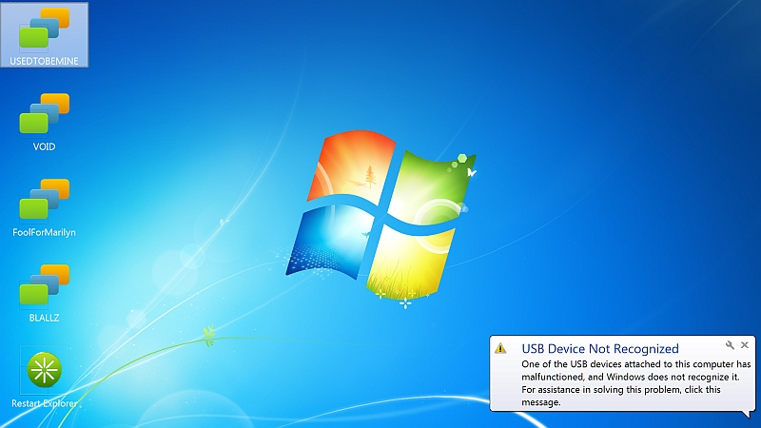The height and width of the screenshot is (428, 761).
Task: Click the USB Device Not Recognized title
Action: point(600,348)
